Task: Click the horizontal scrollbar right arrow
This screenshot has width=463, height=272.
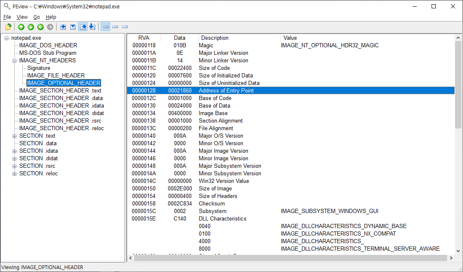Action: pyautogui.click(x=451, y=258)
